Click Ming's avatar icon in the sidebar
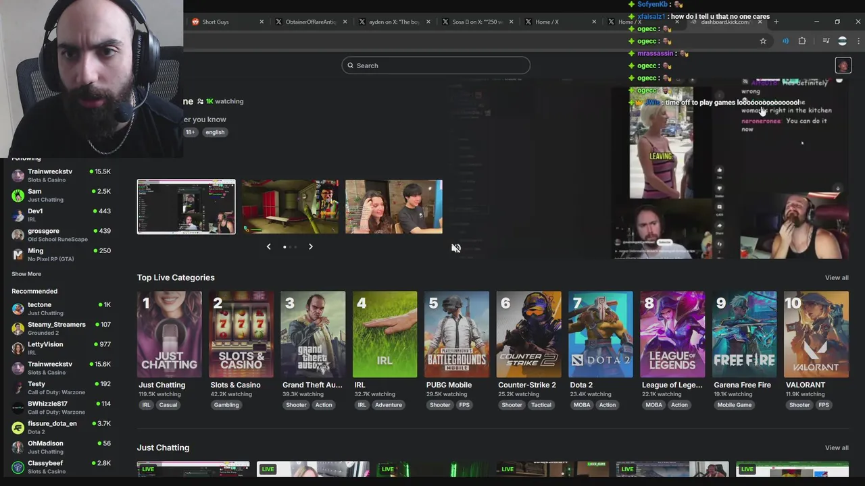 [18, 254]
